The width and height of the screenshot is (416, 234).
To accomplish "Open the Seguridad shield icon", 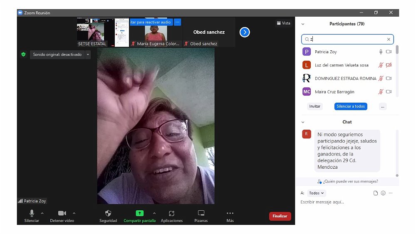I will point(108,214).
